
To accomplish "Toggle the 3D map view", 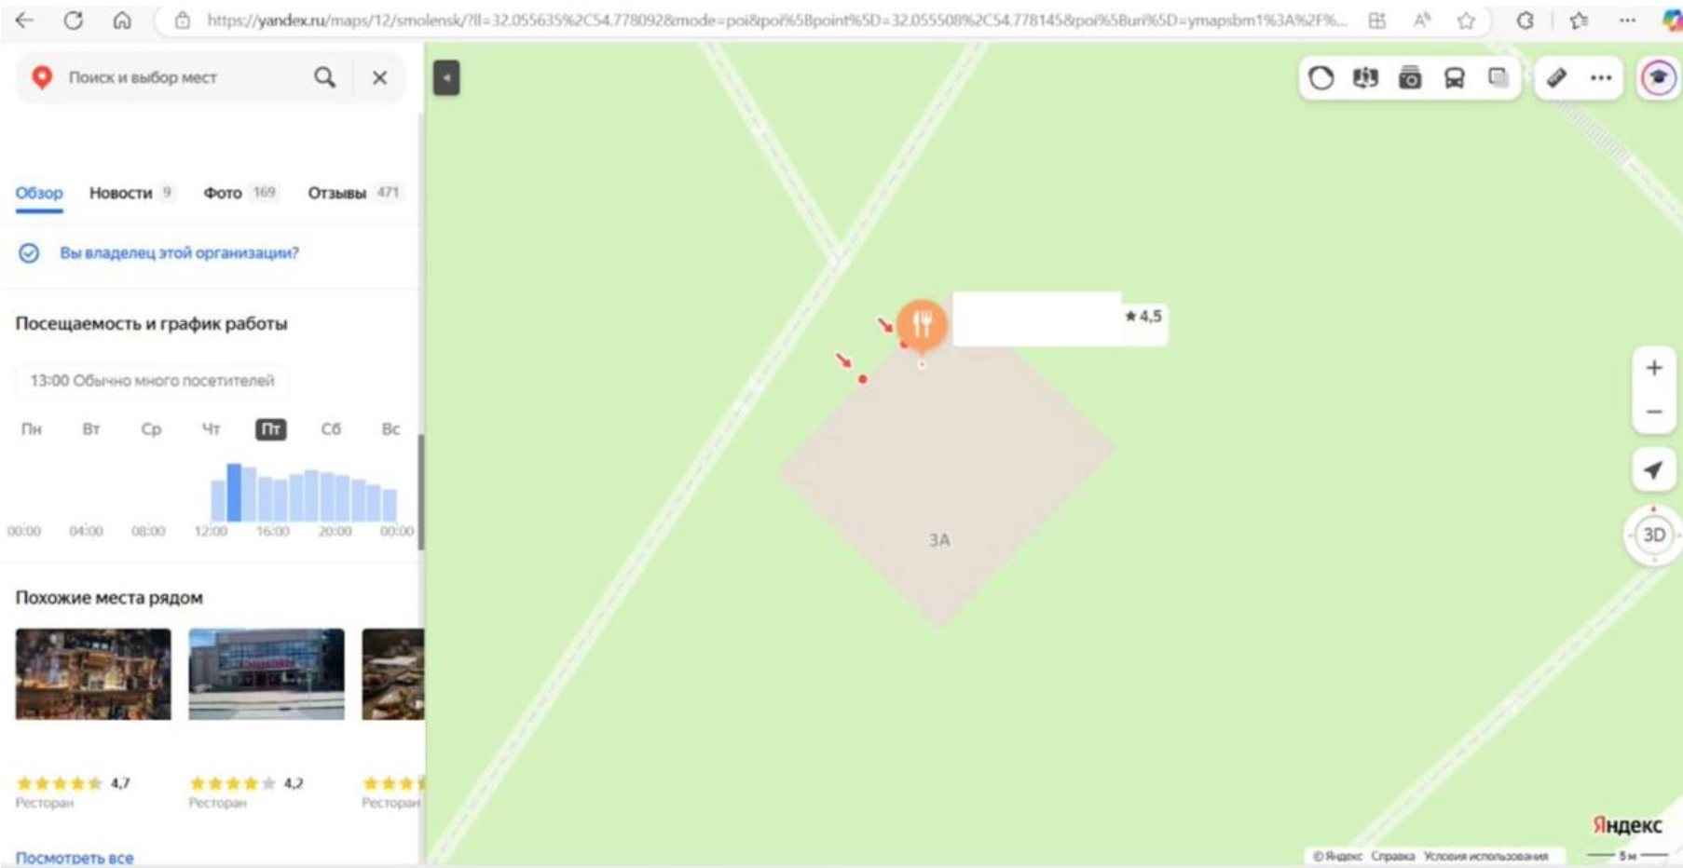I will point(1654,535).
